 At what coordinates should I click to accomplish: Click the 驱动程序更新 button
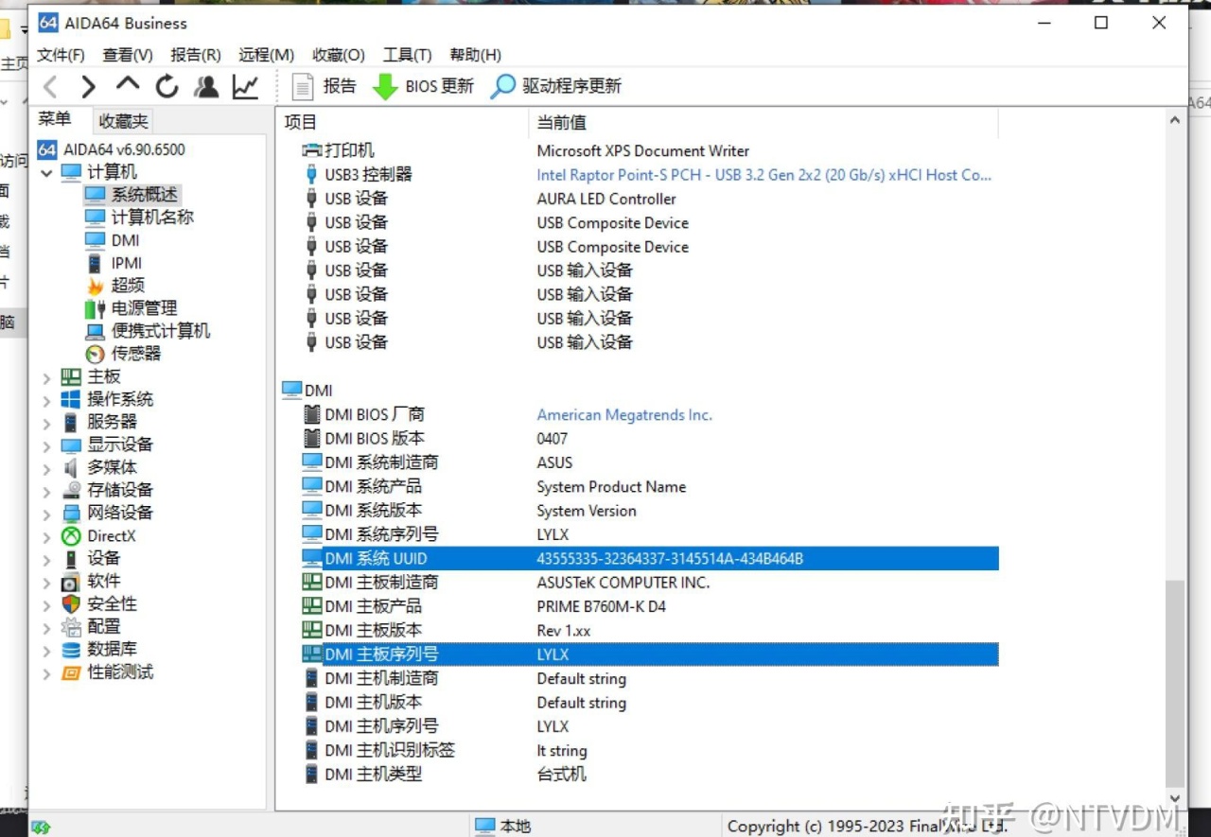[x=556, y=87]
